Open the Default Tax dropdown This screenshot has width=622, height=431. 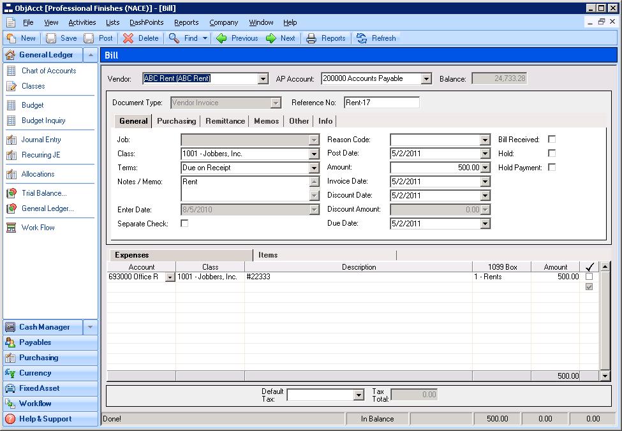pos(359,395)
